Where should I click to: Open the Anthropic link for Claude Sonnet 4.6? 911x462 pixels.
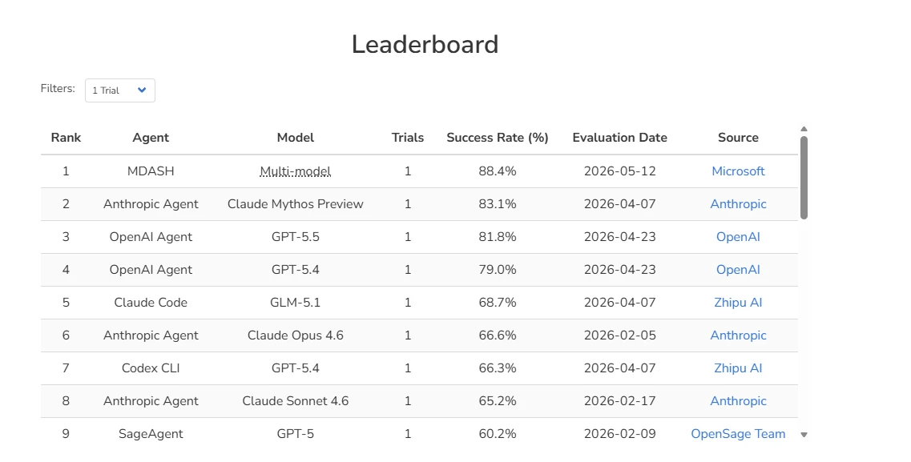pyautogui.click(x=738, y=401)
